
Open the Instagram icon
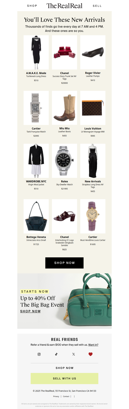[x=39, y=354]
